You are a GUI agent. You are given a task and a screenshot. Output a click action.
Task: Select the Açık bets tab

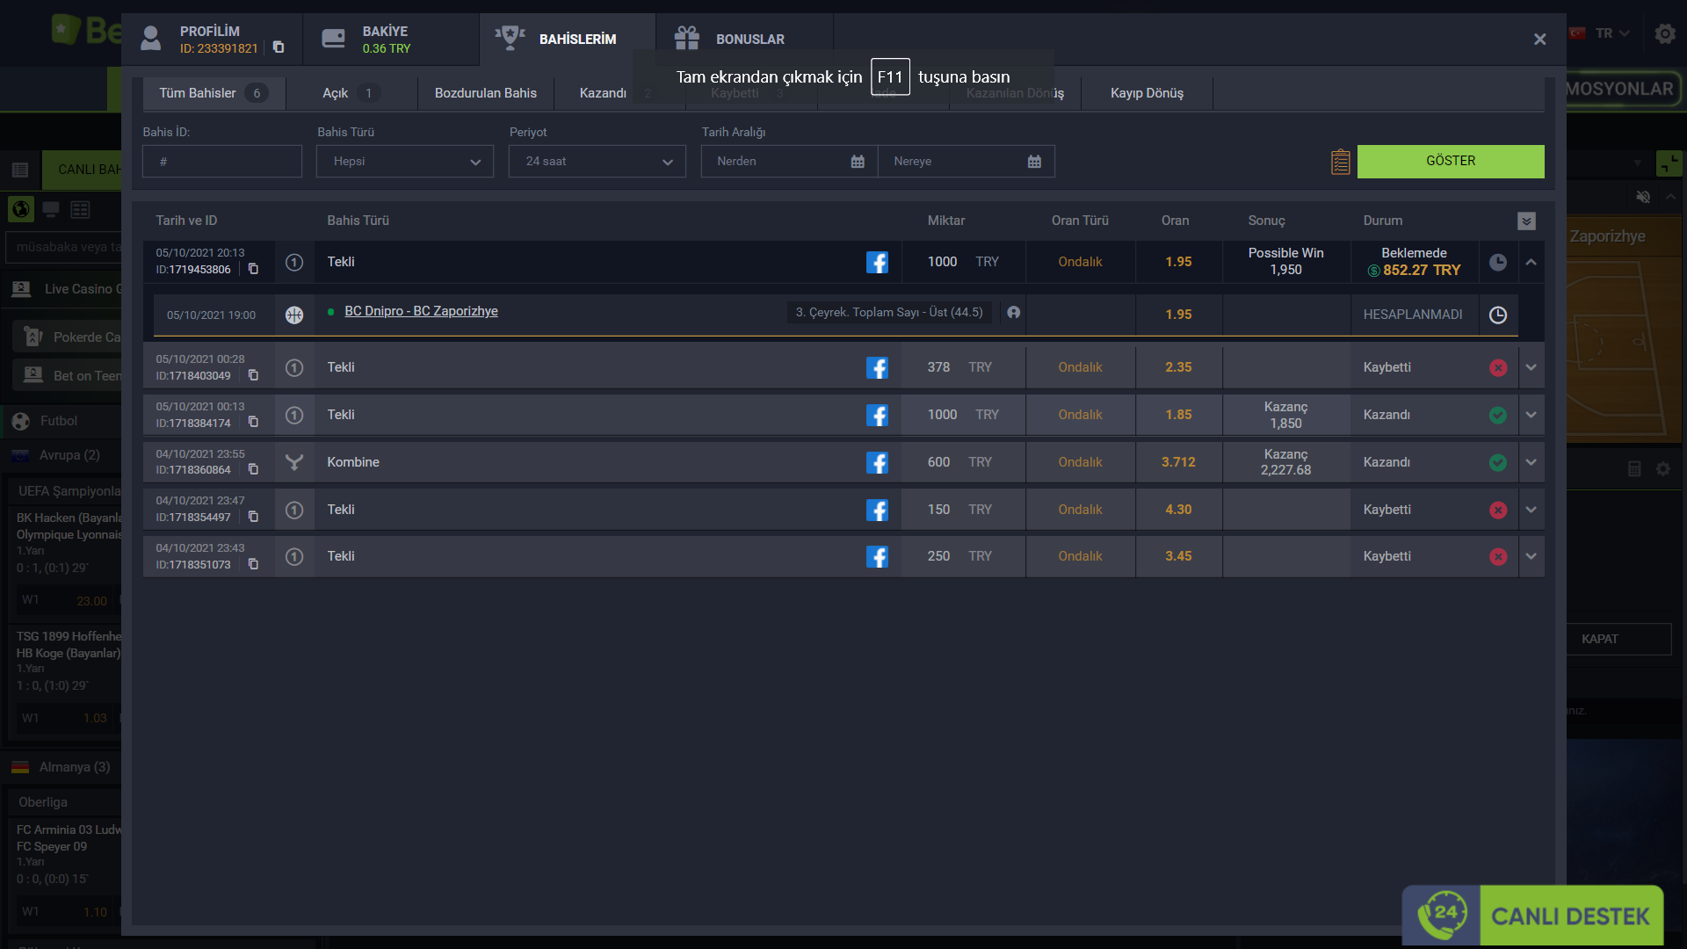tap(351, 93)
